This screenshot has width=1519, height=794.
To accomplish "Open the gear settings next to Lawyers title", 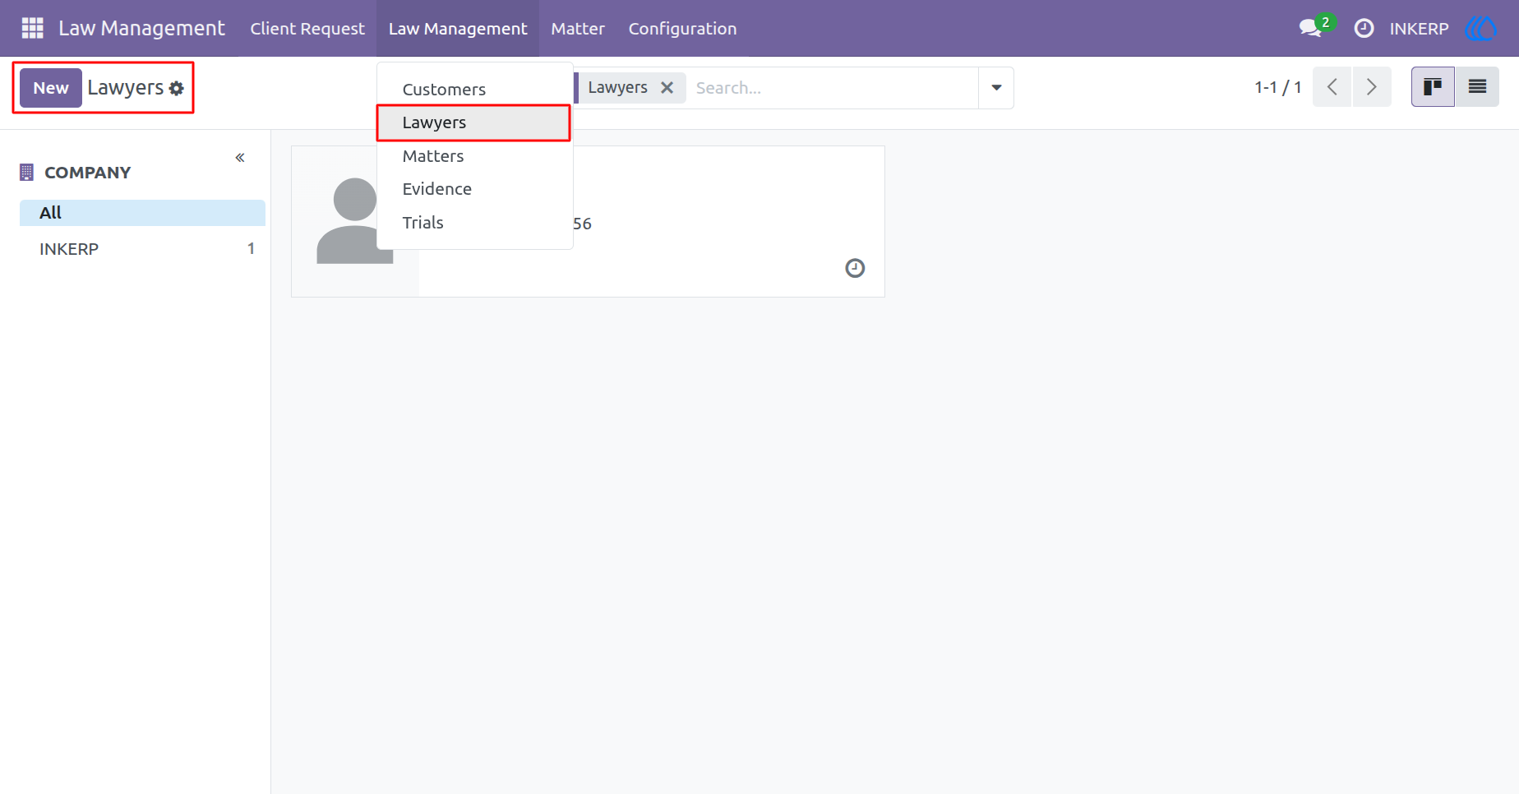I will coord(177,88).
